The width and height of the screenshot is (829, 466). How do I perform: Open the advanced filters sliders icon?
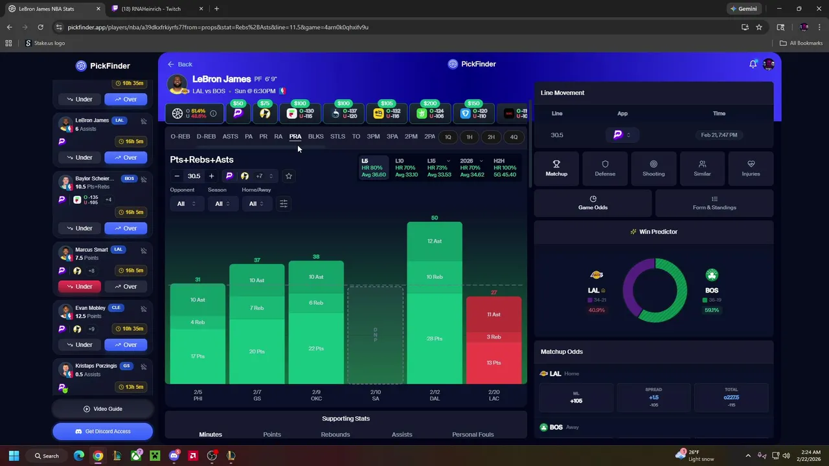pos(283,203)
